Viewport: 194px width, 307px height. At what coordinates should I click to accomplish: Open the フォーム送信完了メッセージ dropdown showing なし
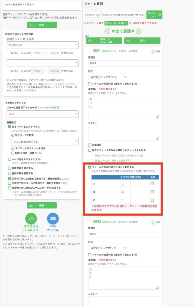pyautogui.click(x=42, y=114)
